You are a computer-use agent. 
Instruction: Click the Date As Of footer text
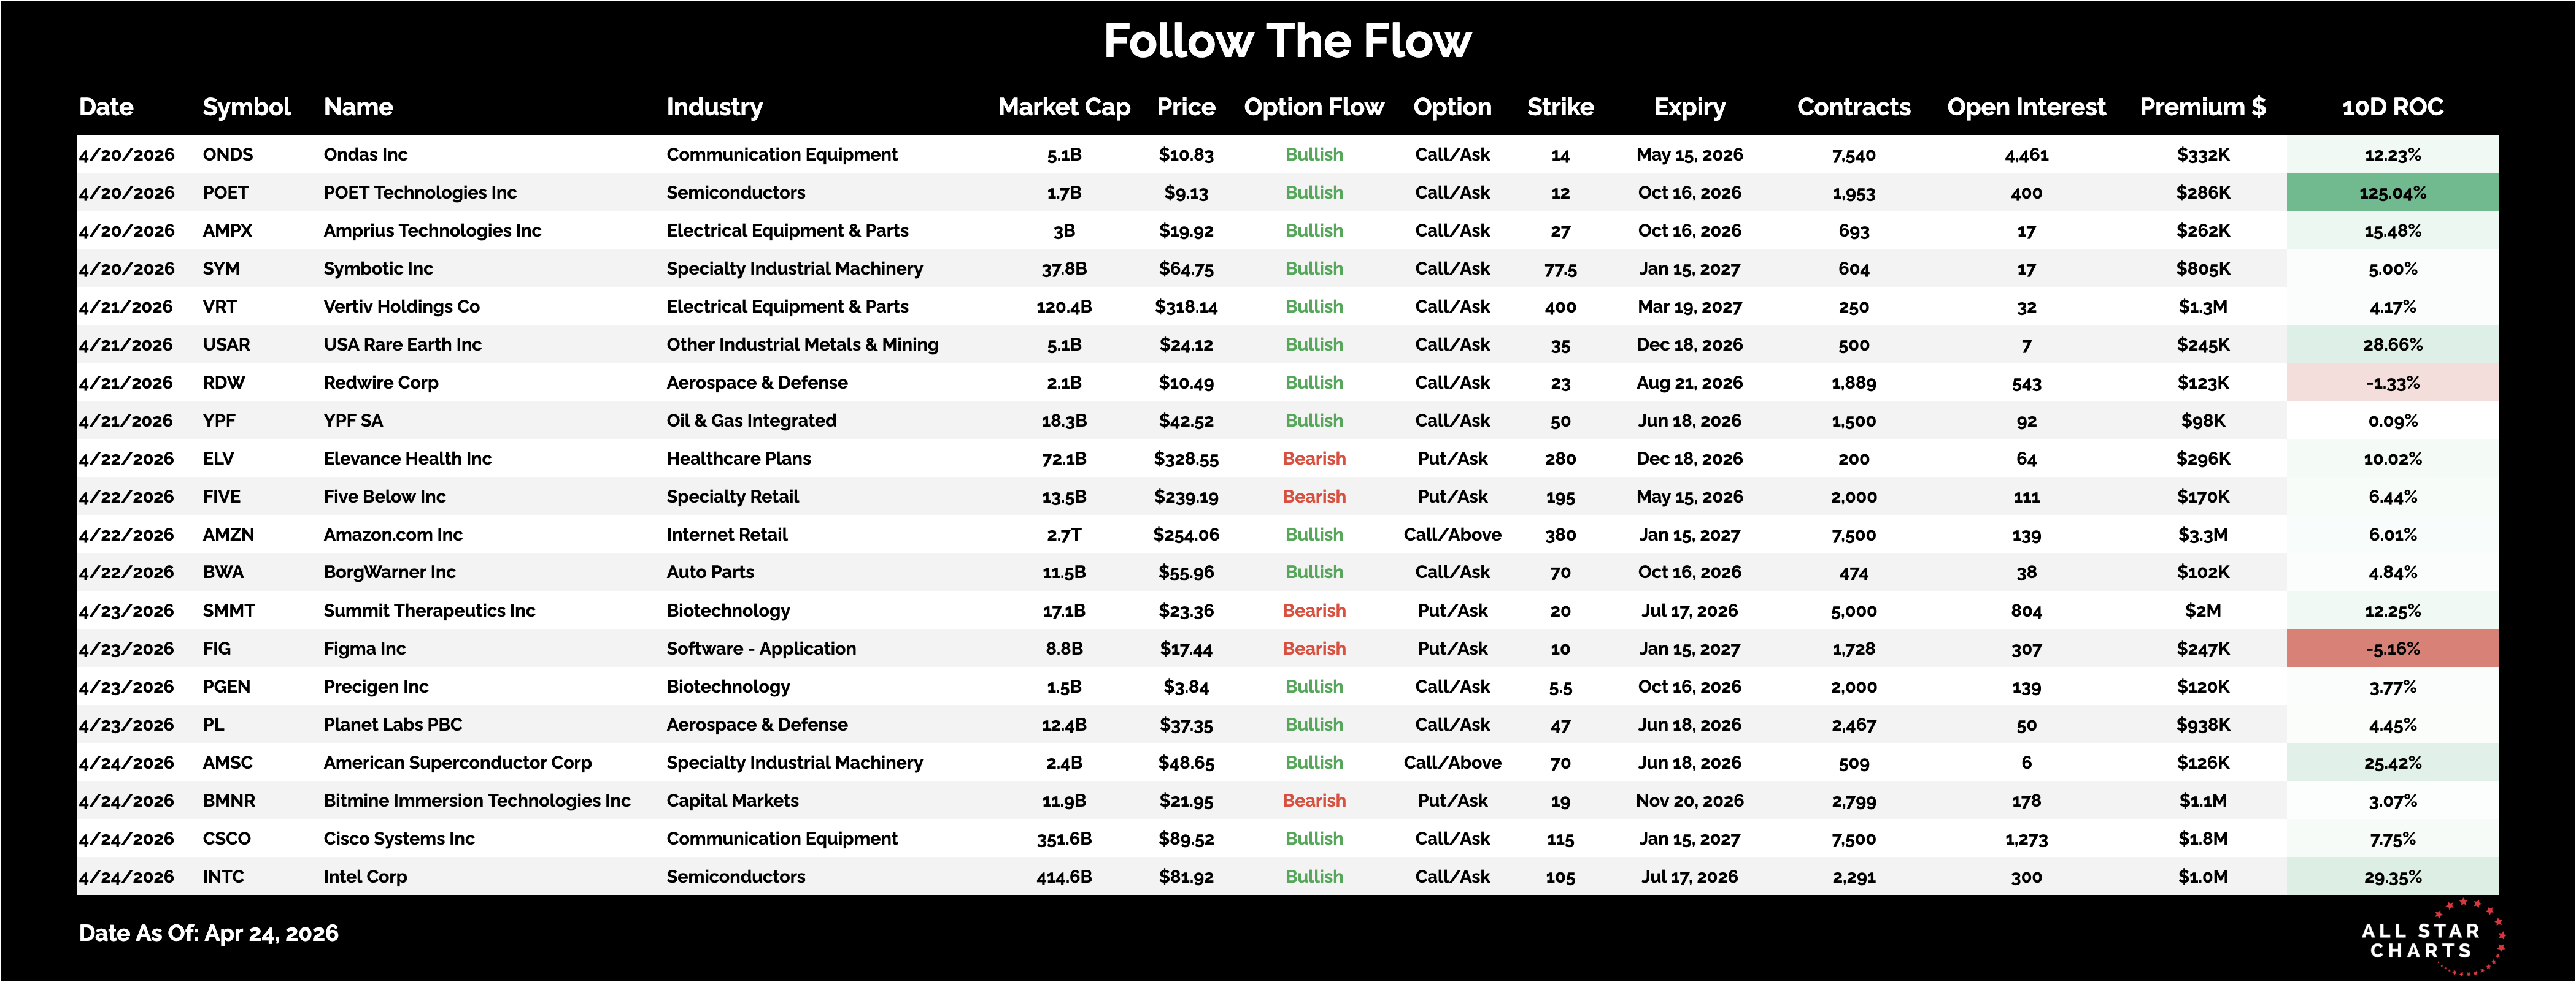[209, 933]
